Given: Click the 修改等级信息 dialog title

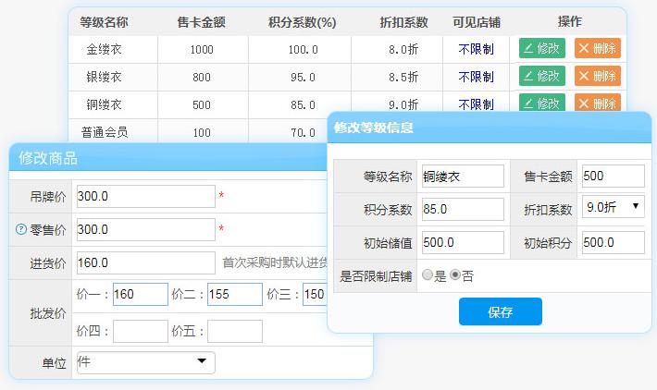Looking at the screenshot, I should coord(373,128).
